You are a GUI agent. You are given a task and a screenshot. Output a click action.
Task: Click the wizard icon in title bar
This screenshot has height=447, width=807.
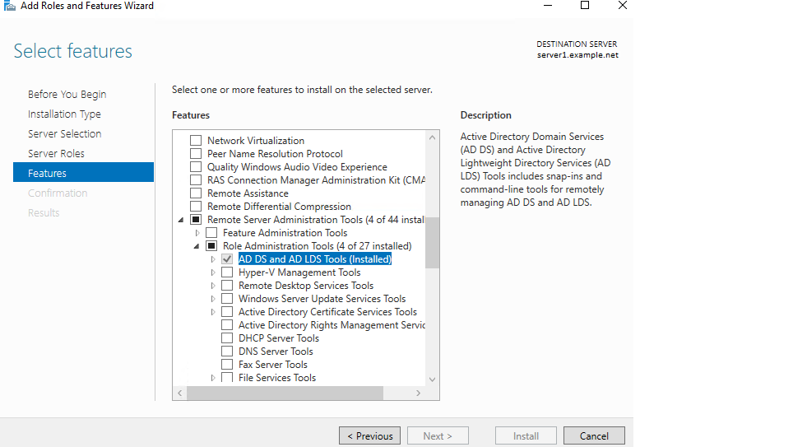(x=8, y=6)
